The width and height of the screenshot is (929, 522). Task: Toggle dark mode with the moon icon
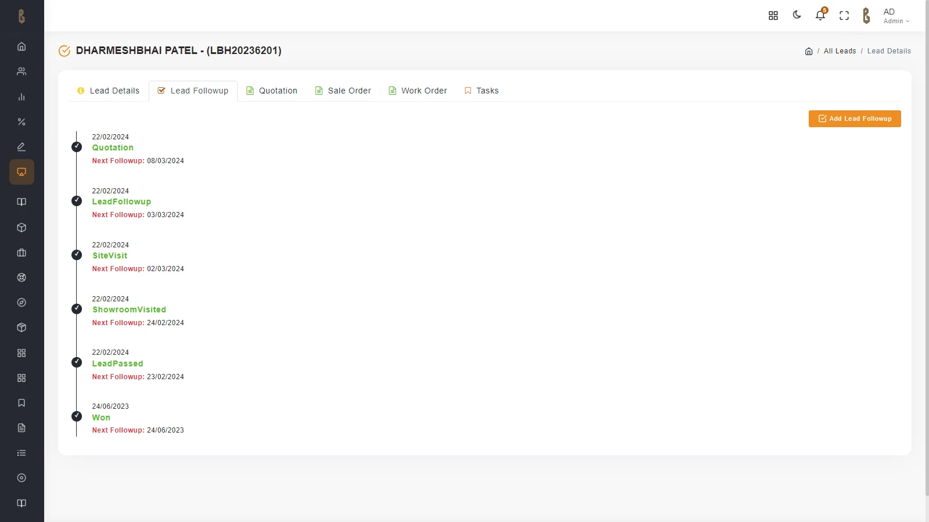pos(797,15)
